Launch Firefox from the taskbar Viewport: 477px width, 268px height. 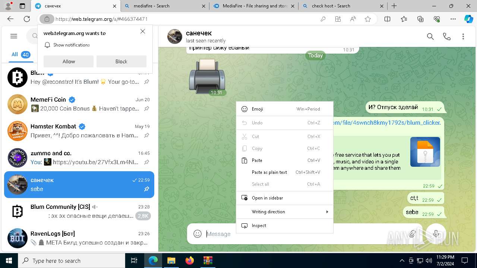click(x=190, y=261)
